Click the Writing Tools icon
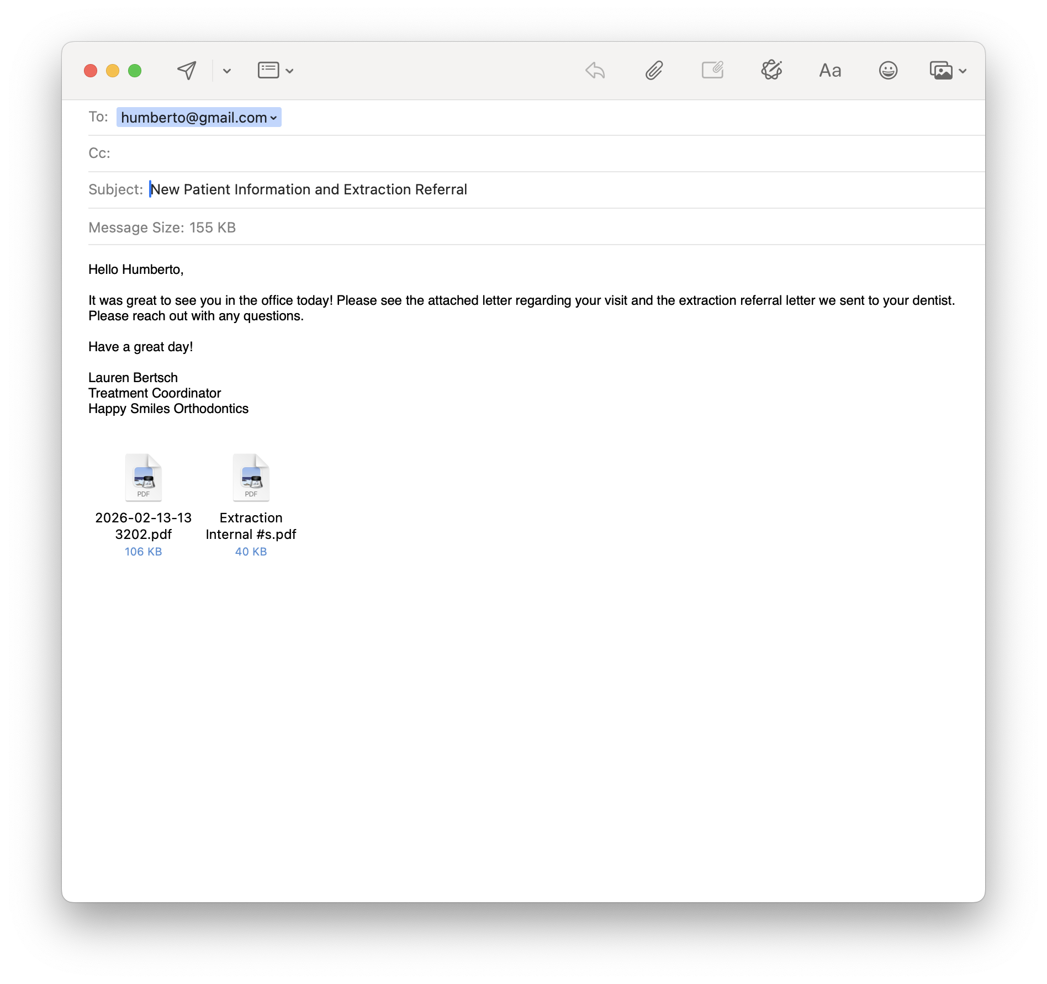Screen dimensions: 1047x984 771,70
